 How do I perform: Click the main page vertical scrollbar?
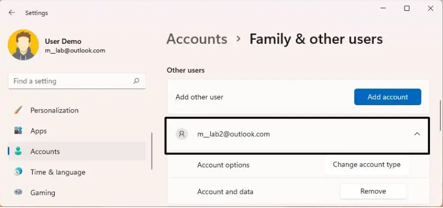[x=441, y=114]
